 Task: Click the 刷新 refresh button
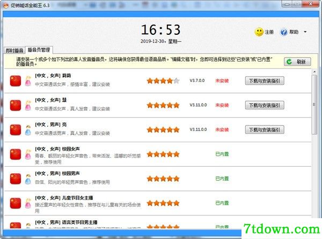[x=297, y=61]
